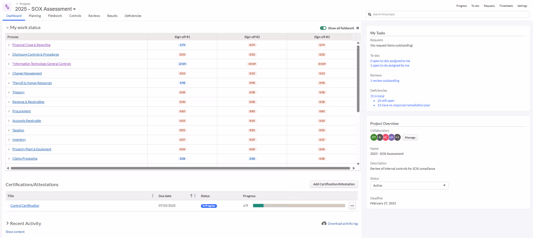Expand the Financial Close & Reporting row
Image resolution: width=533 pixels, height=238 pixels.
(x=9, y=45)
